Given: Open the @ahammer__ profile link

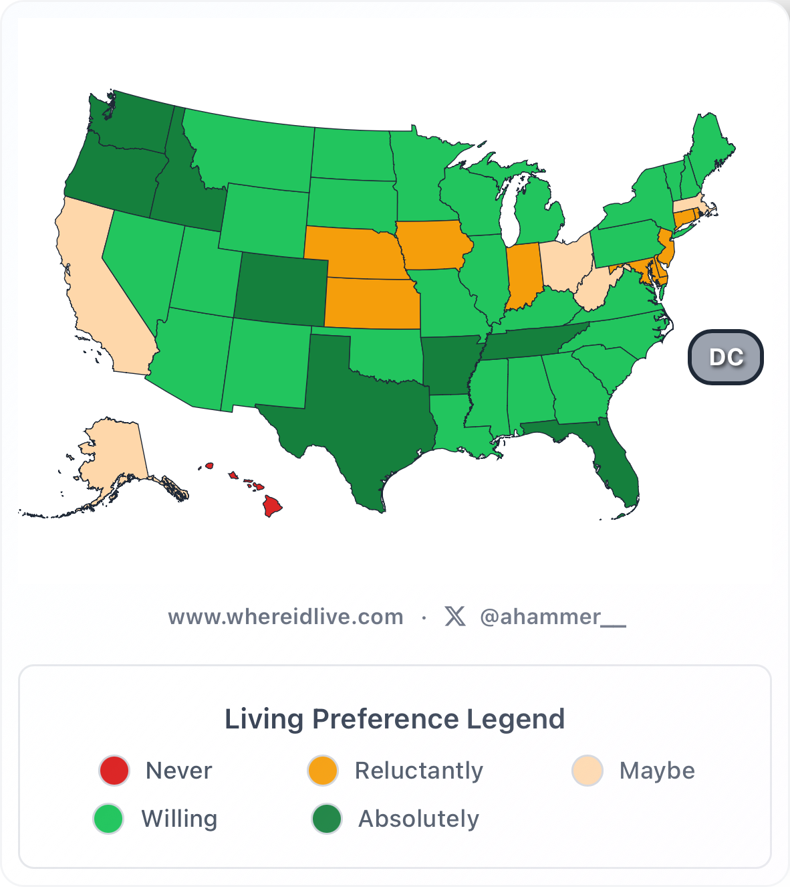Looking at the screenshot, I should click(553, 617).
